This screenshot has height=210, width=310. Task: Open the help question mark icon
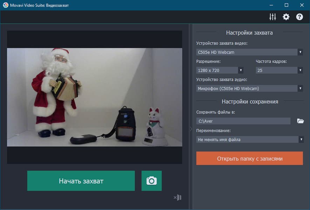pyautogui.click(x=299, y=17)
